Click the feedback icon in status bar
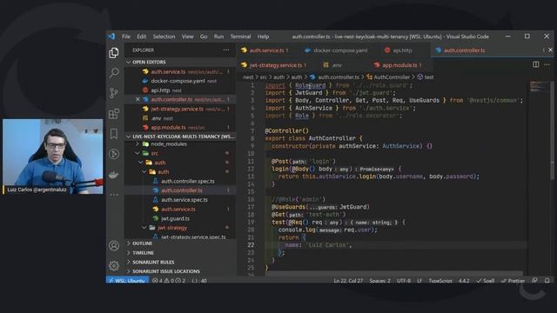Screen dimensions: 557x313 point(534,280)
